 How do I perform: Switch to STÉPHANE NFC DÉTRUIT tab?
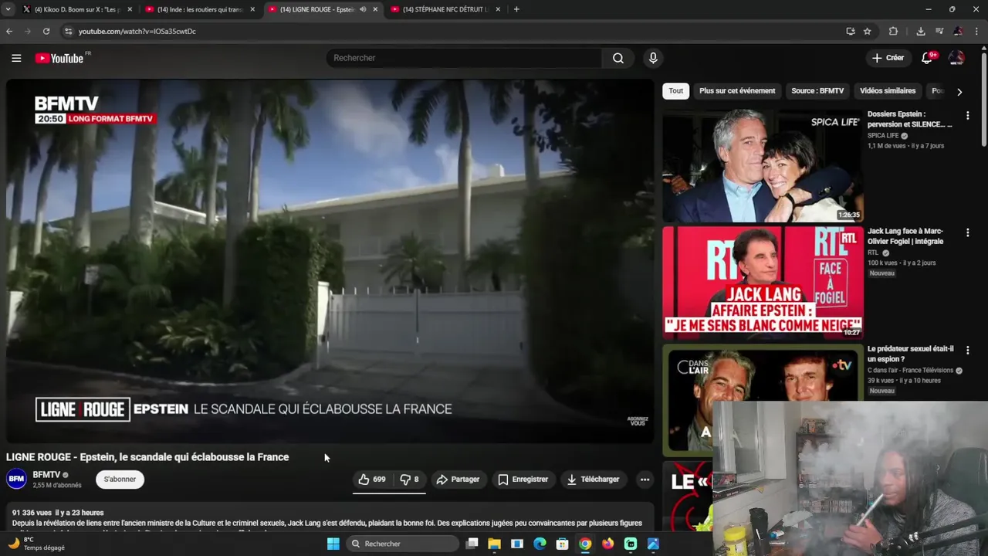[x=444, y=9]
